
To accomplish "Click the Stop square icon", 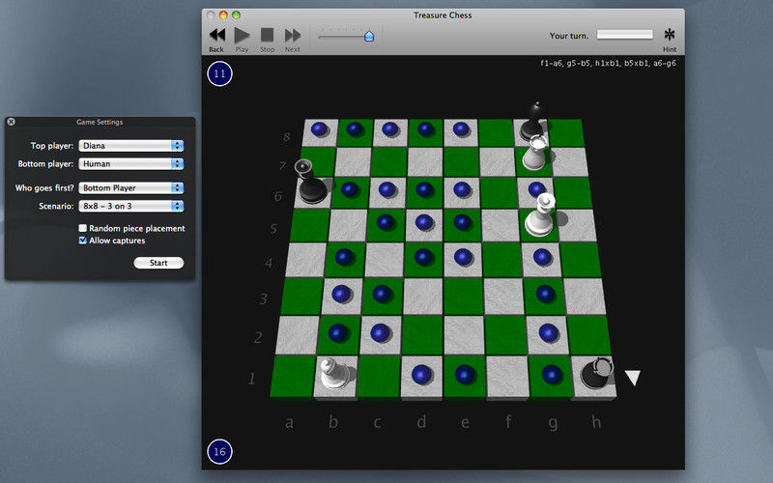I will pyautogui.click(x=268, y=35).
